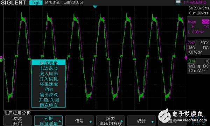Click the CH4 bandwidth limit B icon
Image resolution: width=210 pixels, height=126 pixels.
pyautogui.click(x=199, y=66)
